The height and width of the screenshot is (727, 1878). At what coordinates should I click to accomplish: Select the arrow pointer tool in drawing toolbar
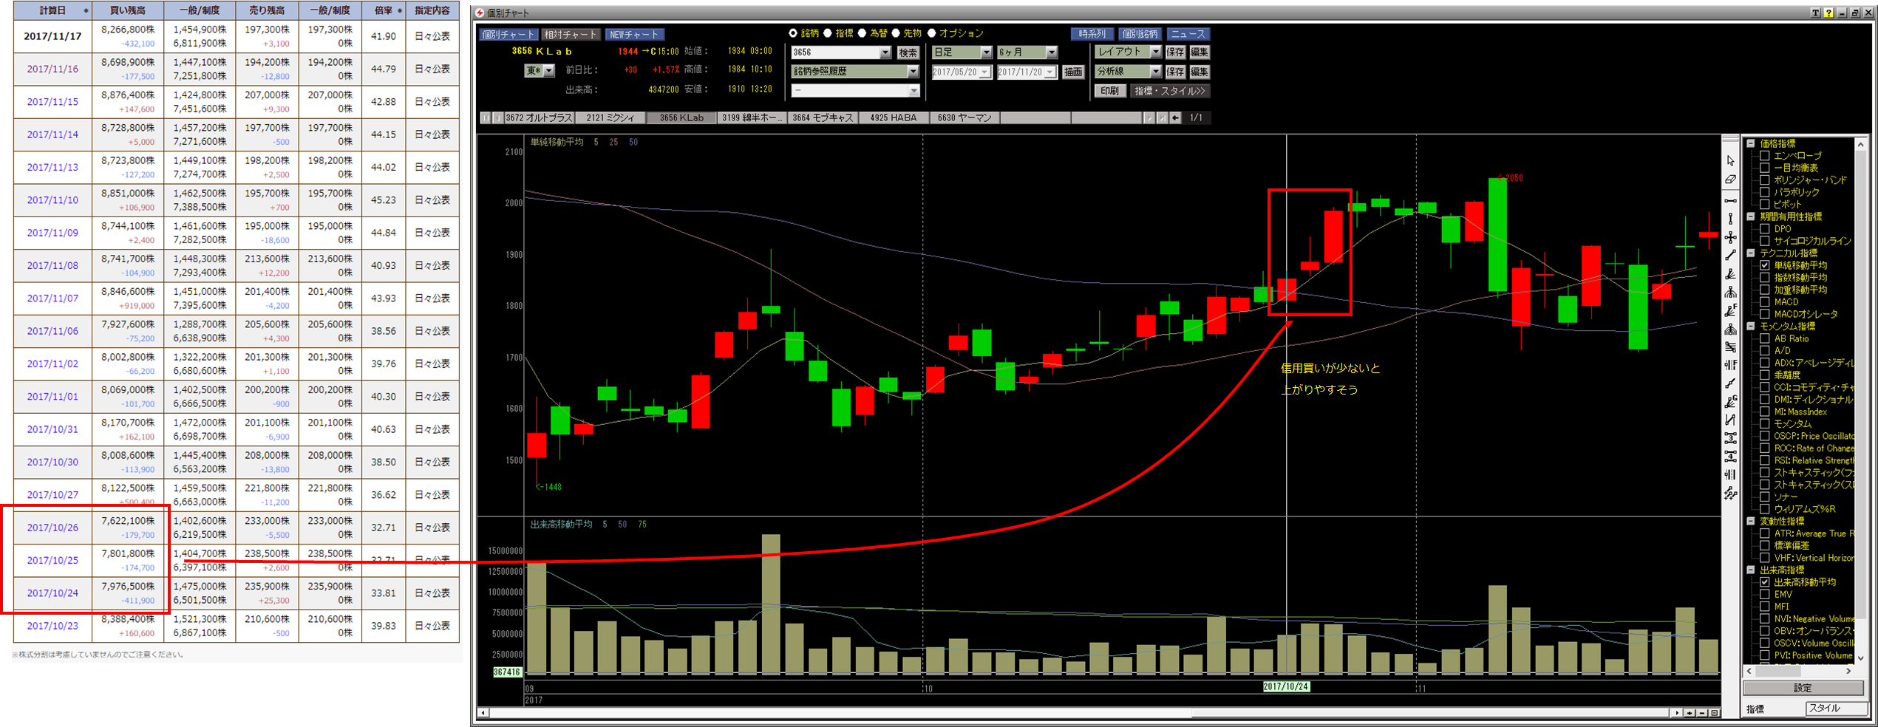(x=1730, y=160)
